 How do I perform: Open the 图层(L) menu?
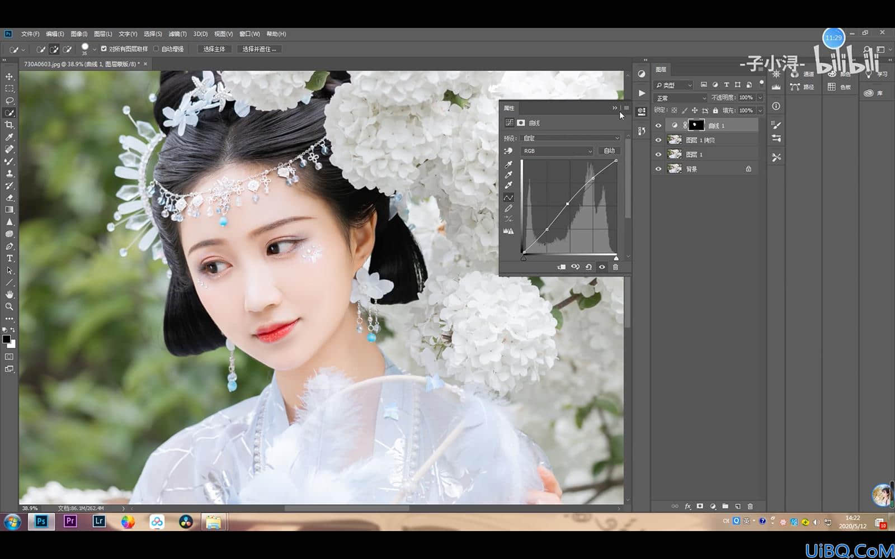103,34
